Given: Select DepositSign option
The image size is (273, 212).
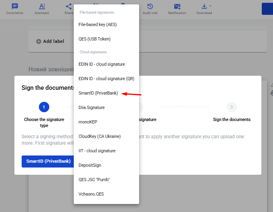Looking at the screenshot, I should pos(106,165).
